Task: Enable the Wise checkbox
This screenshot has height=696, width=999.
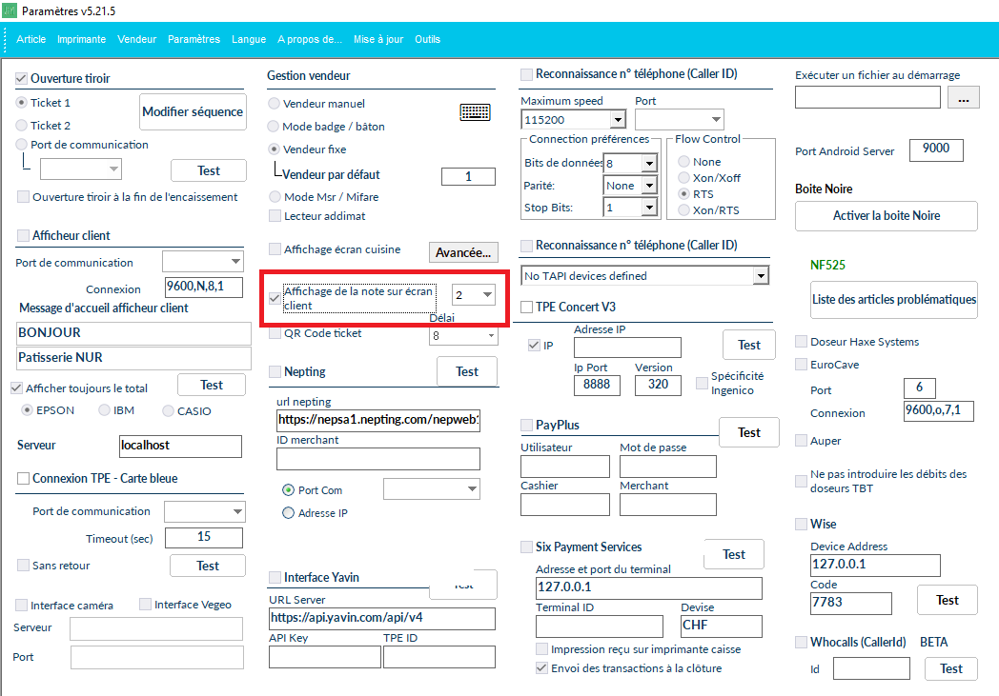Action: pyautogui.click(x=802, y=525)
